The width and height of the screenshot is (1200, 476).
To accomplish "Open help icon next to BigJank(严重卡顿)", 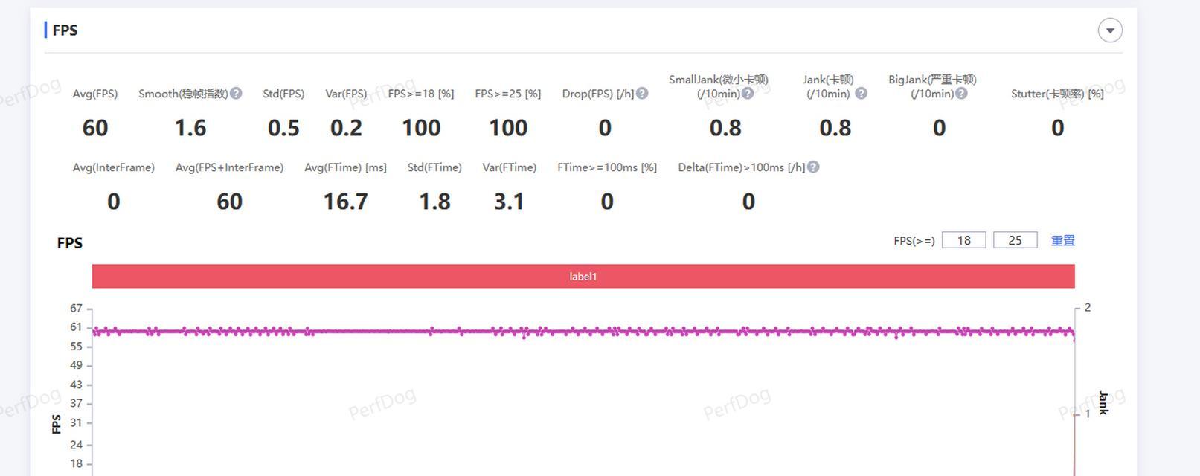I will (961, 94).
